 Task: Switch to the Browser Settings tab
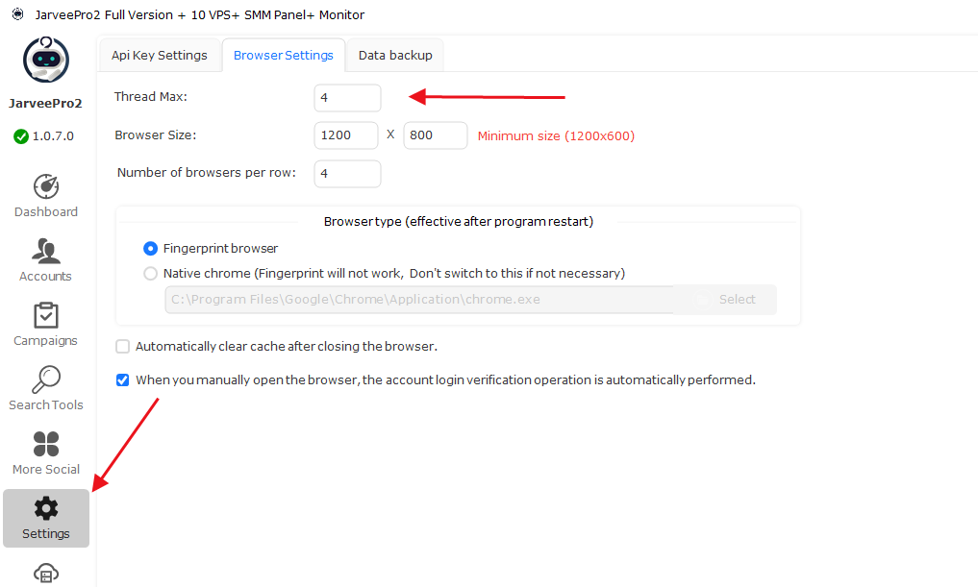(283, 56)
